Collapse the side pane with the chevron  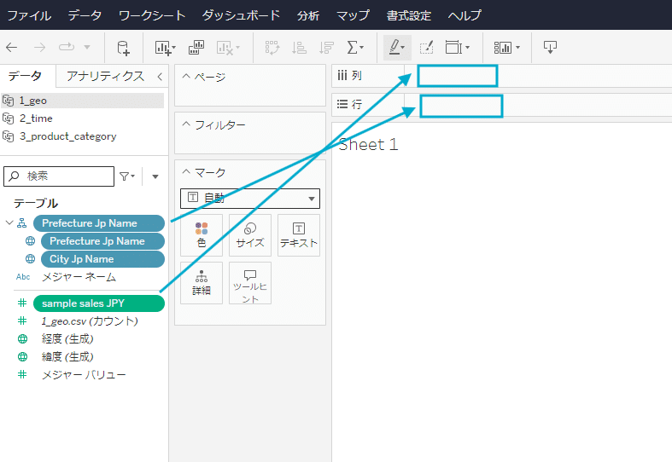[160, 77]
